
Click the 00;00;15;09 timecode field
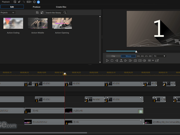[x=144, y=56]
